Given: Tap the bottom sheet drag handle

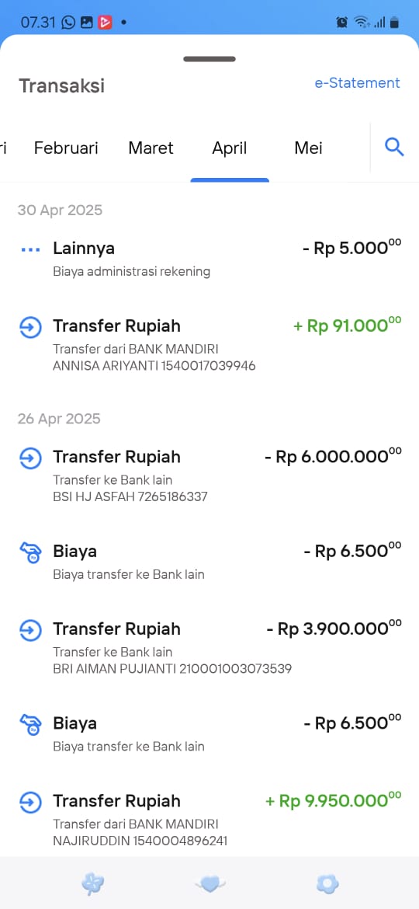Looking at the screenshot, I should click(x=209, y=58).
